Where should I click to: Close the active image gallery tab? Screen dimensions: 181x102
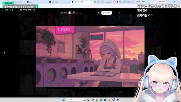[x=91, y=2]
